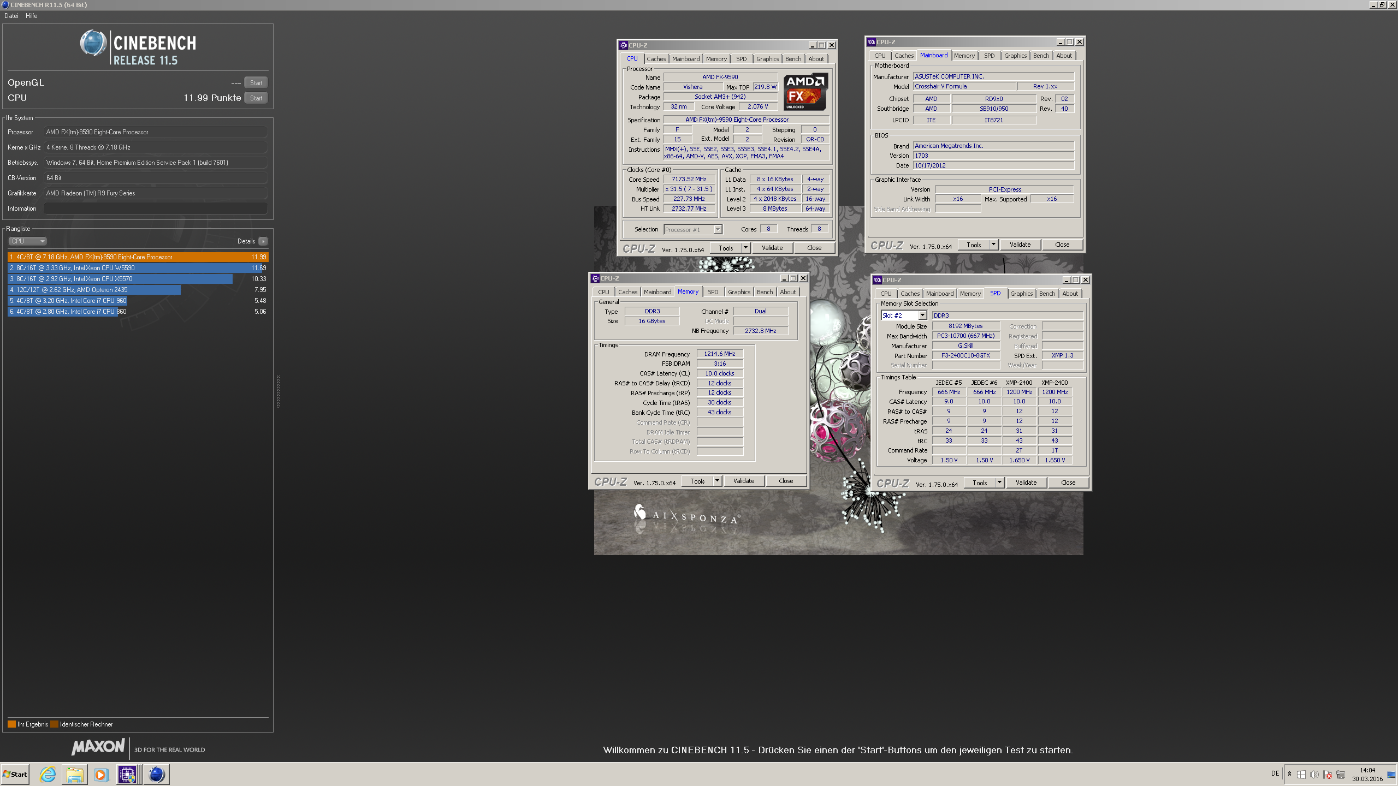Click the title icon of the CPU-Z SPD window
This screenshot has width=1398, height=786.
coord(878,280)
